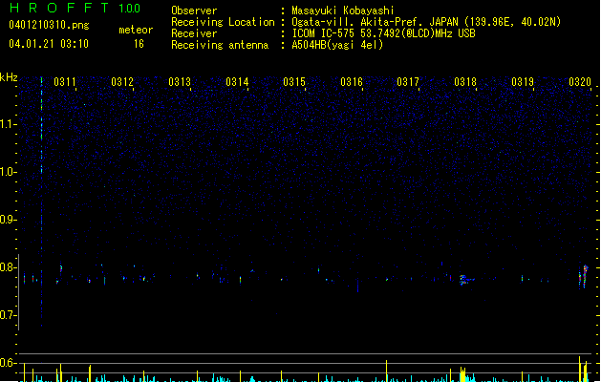Click the 0318 time marker
The image size is (601, 382).
pos(465,82)
